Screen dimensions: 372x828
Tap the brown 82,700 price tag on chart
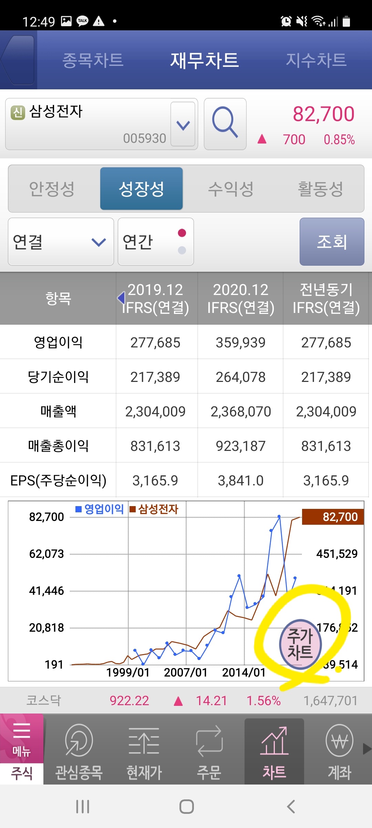(x=333, y=517)
